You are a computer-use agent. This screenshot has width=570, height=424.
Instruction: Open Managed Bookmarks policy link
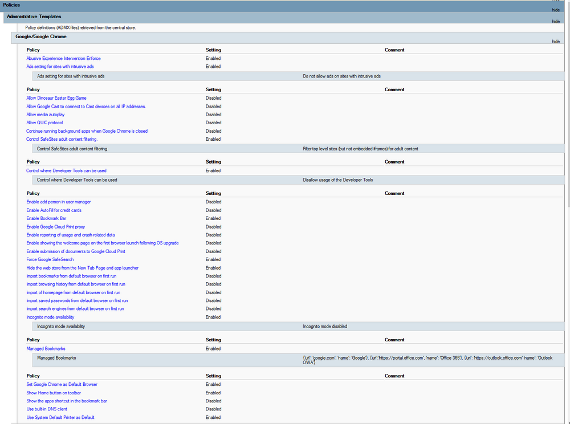(x=46, y=348)
